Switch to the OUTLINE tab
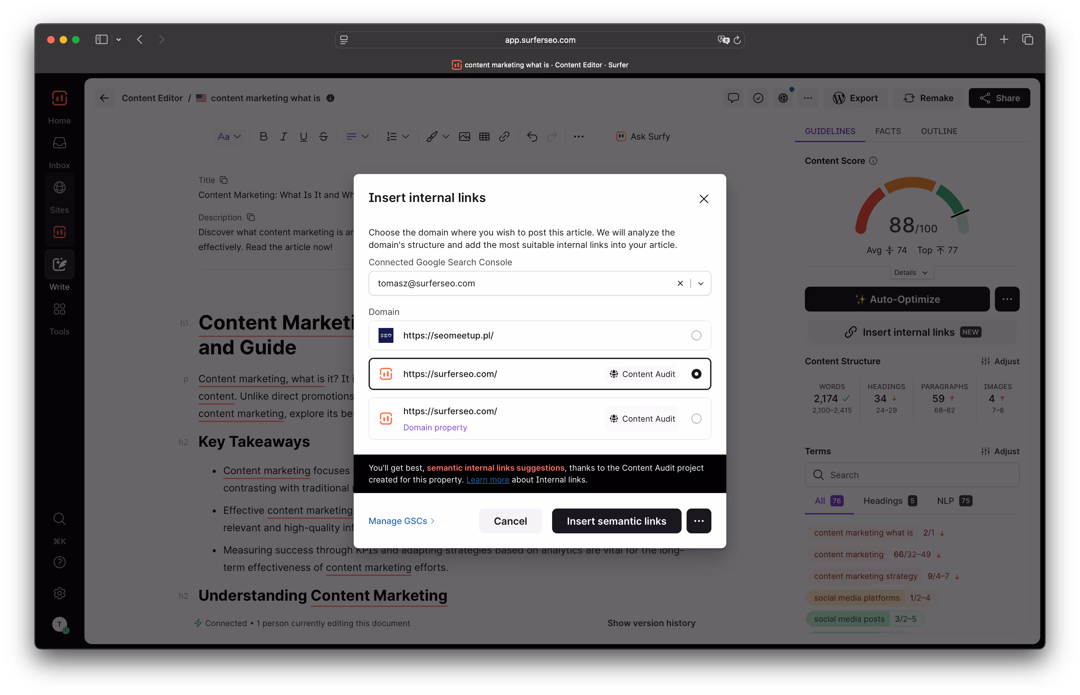Viewport: 1080px width, 695px height. click(x=939, y=131)
